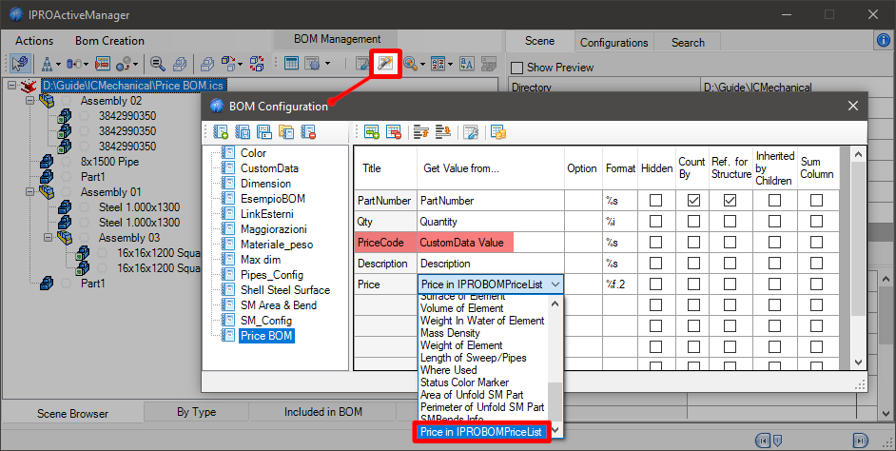The height and width of the screenshot is (451, 896).
Task: Open the Bom Creation menu
Action: (109, 41)
